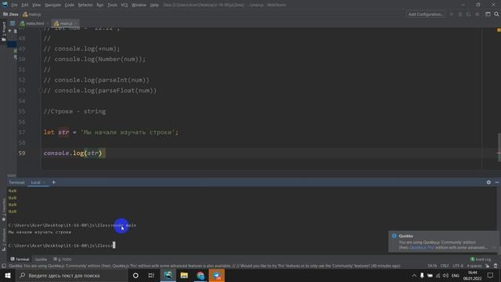The height and width of the screenshot is (282, 501).
Task: Add a new terminal session
Action: 54,183
